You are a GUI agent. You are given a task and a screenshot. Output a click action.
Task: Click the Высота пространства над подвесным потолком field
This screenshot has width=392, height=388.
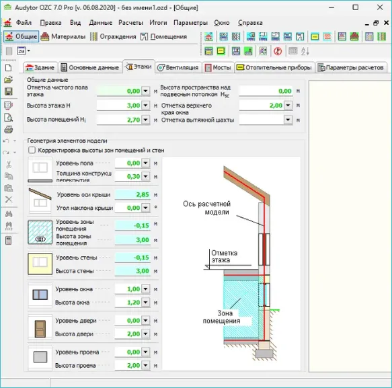coord(266,91)
